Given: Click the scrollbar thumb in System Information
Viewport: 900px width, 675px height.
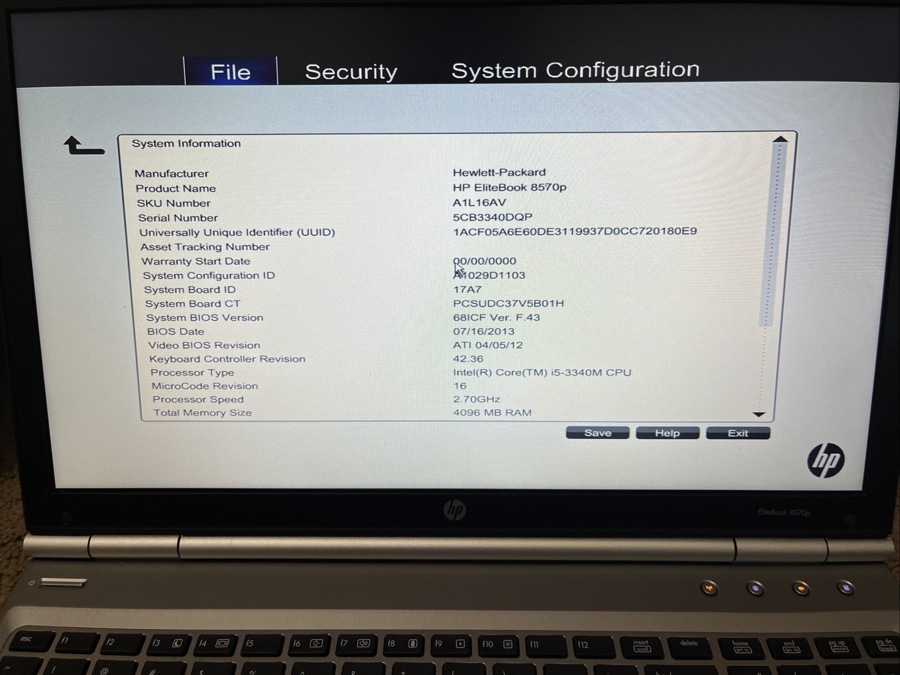Looking at the screenshot, I should point(772,235).
